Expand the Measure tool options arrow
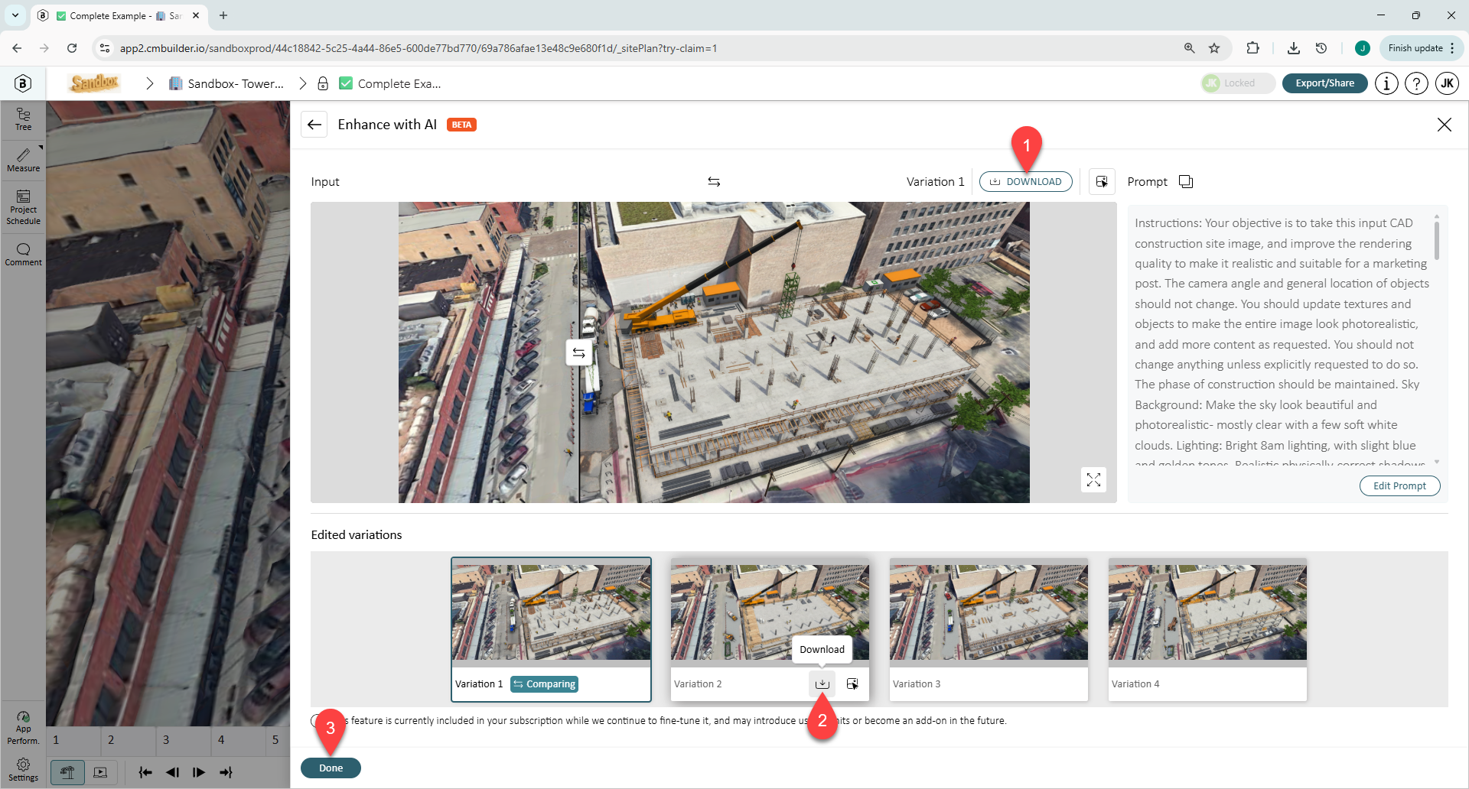 41,147
